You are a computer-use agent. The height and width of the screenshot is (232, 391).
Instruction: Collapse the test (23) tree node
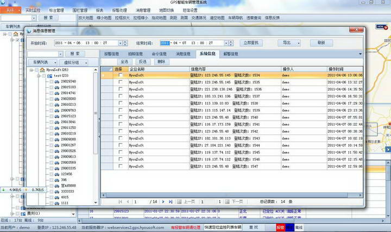39,76
